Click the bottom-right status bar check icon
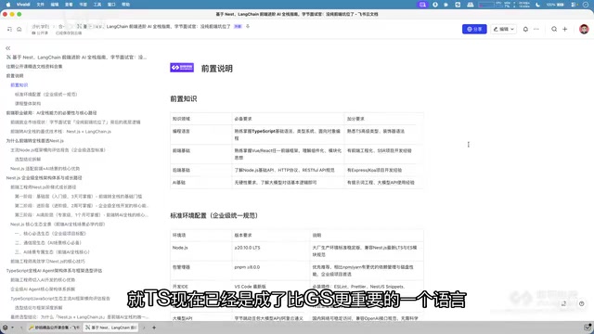The width and height of the screenshot is (594, 334). pyautogui.click(x=587, y=328)
